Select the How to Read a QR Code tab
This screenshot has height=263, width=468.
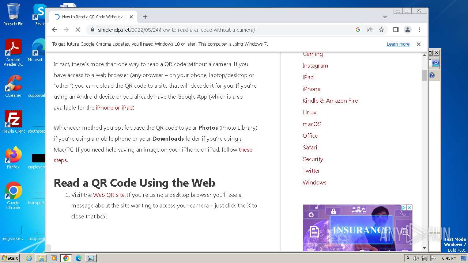(93, 17)
